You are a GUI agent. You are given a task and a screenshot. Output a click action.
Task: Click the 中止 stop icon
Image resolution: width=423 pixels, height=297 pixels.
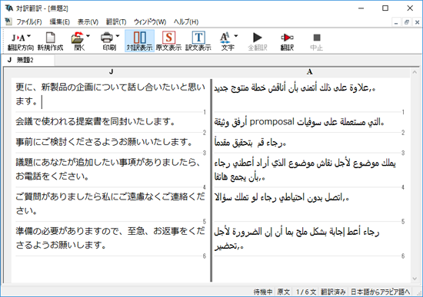coord(317,38)
